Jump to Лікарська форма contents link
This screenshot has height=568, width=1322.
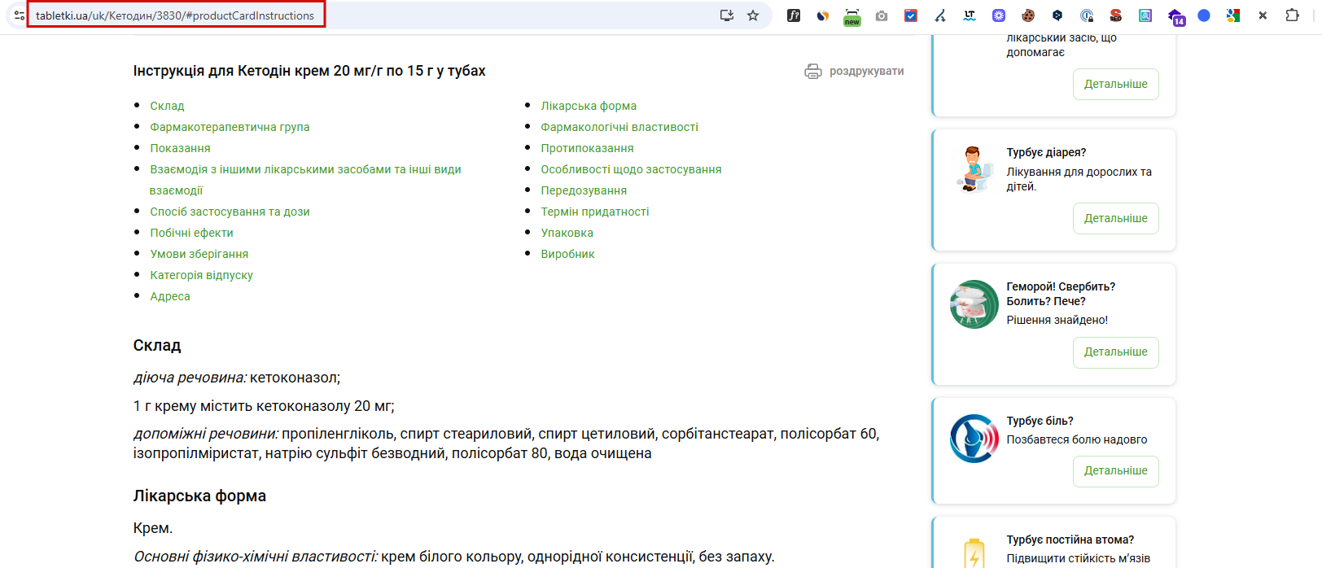(589, 106)
